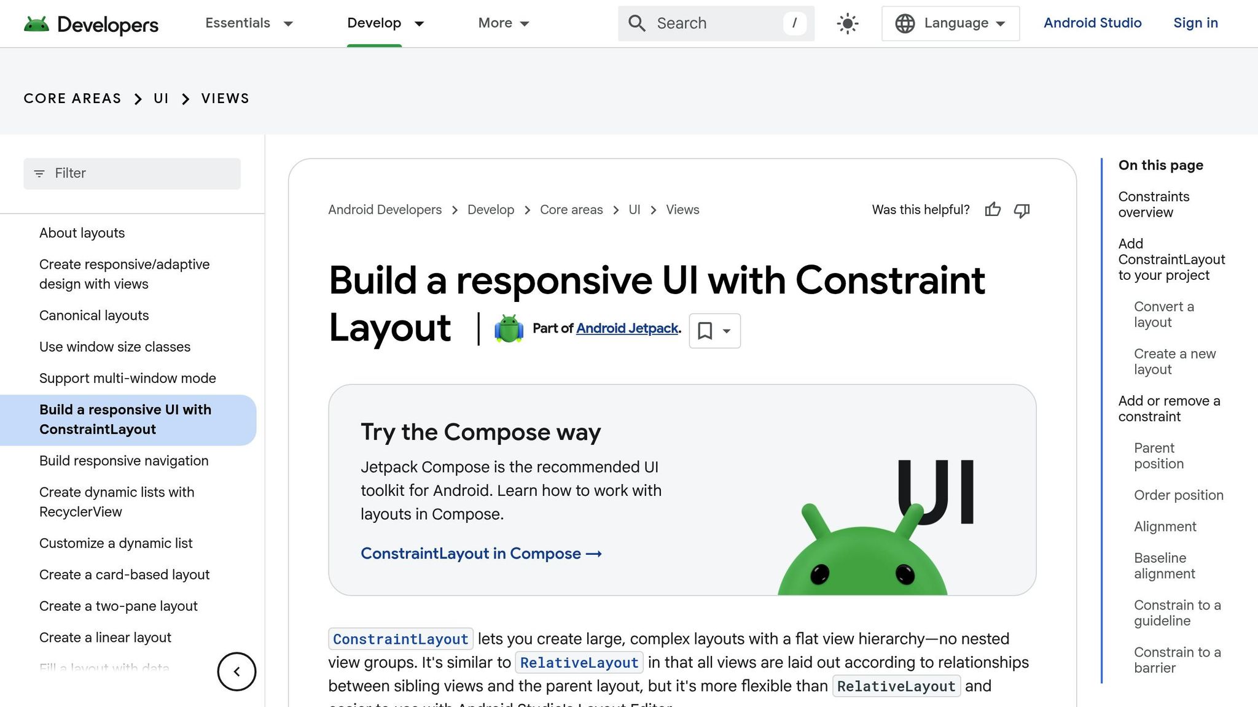Click the Android Developers logo
The height and width of the screenshot is (707, 1258).
point(91,23)
